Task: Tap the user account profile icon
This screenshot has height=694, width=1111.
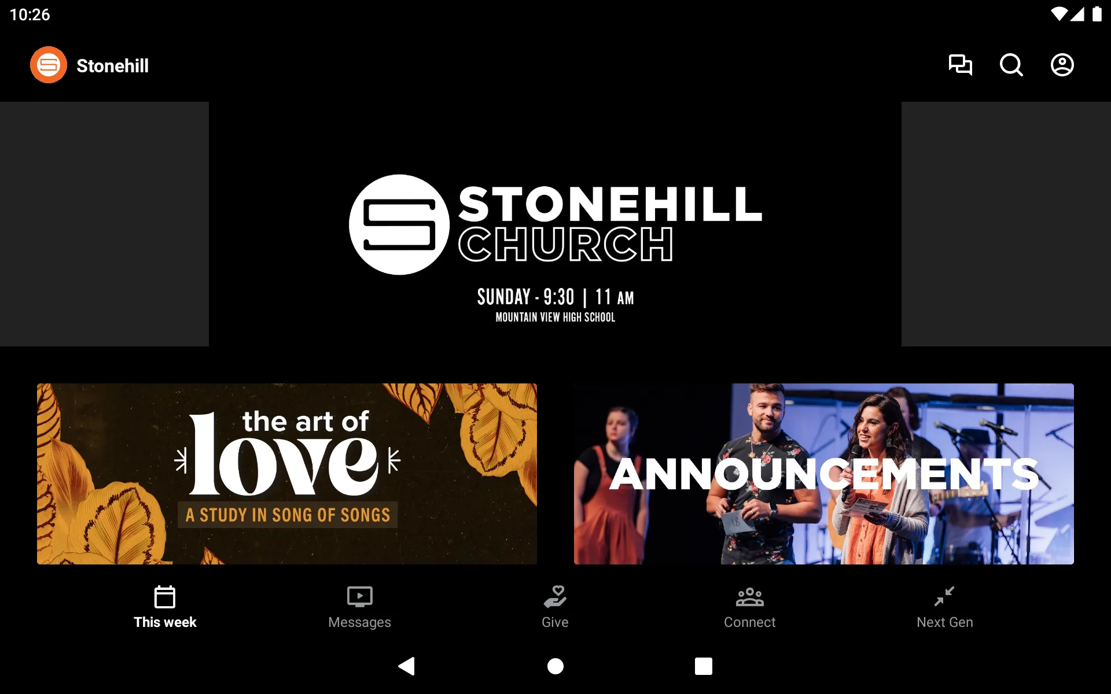Action: tap(1062, 65)
